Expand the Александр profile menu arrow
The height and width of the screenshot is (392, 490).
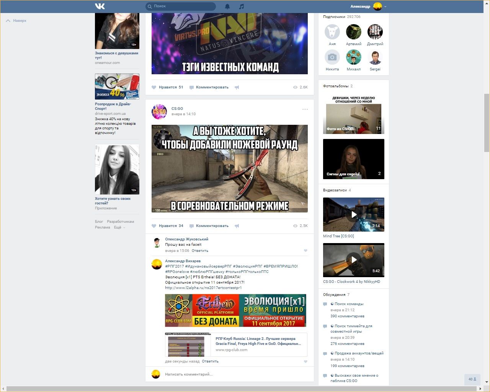(385, 7)
